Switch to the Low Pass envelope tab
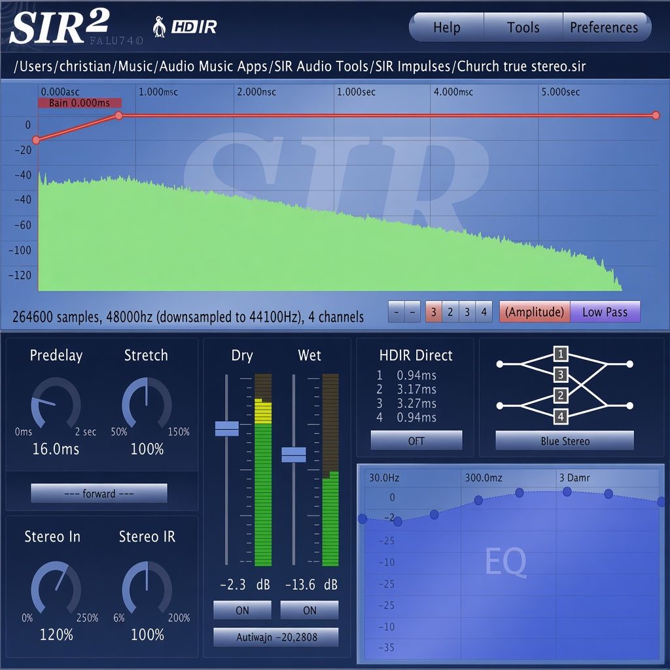Image resolution: width=670 pixels, height=670 pixels. (x=605, y=312)
